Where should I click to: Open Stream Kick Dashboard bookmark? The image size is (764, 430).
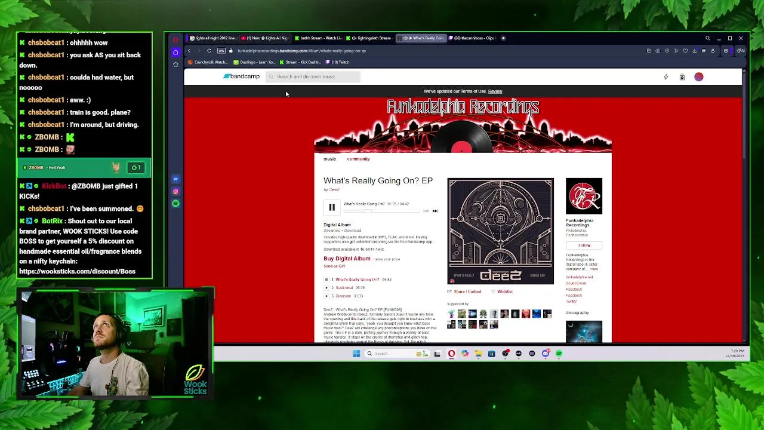tap(300, 62)
